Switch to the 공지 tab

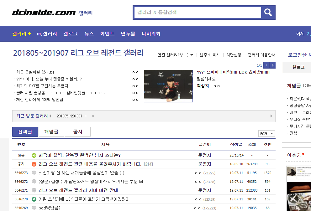[x=78, y=132]
